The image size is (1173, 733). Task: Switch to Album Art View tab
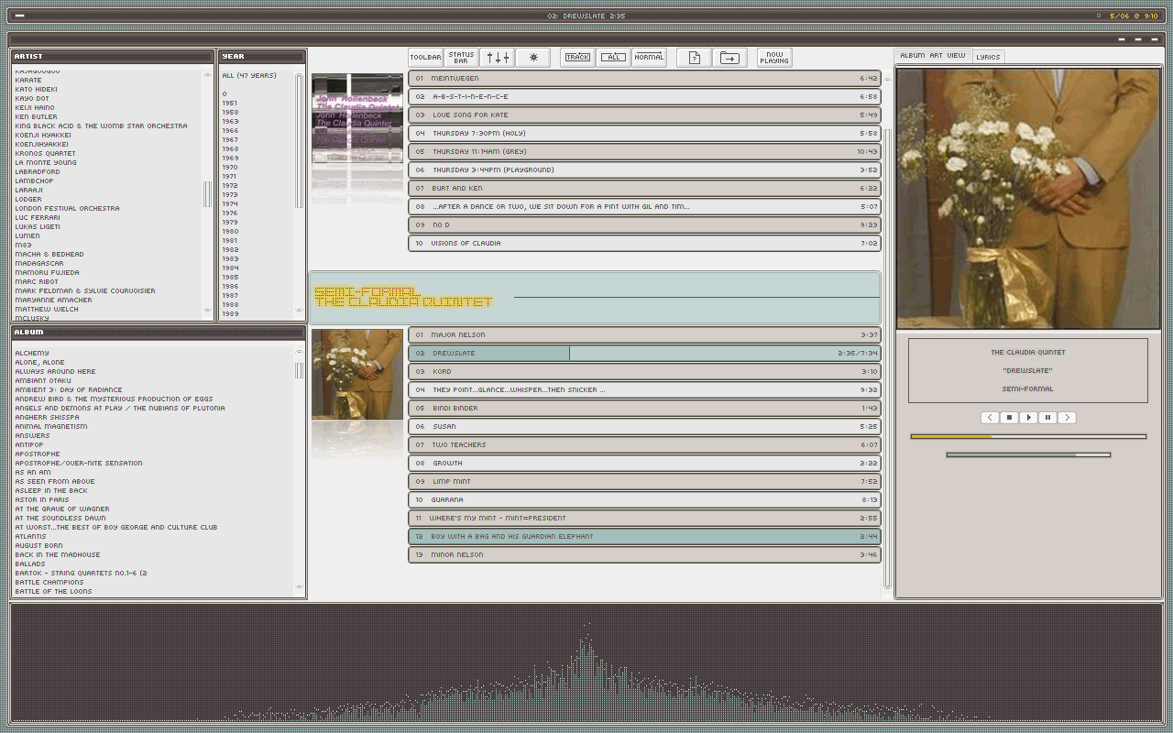pos(932,56)
